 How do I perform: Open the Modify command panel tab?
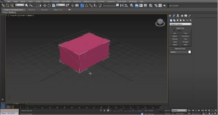click(x=174, y=16)
